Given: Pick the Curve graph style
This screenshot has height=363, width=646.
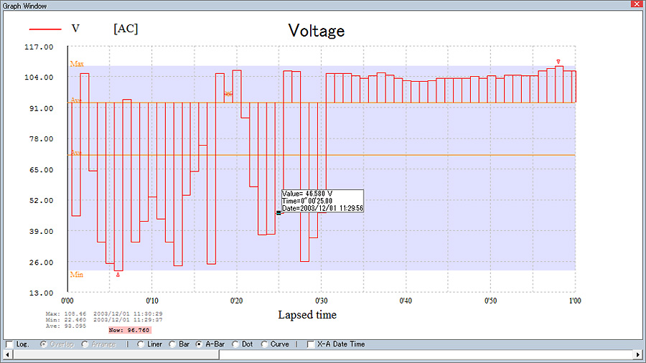Looking at the screenshot, I should point(264,344).
